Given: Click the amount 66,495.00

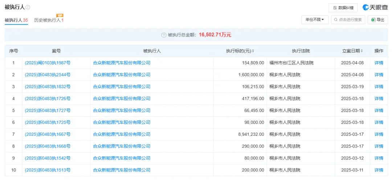Looking at the screenshot, I should 254,111.
